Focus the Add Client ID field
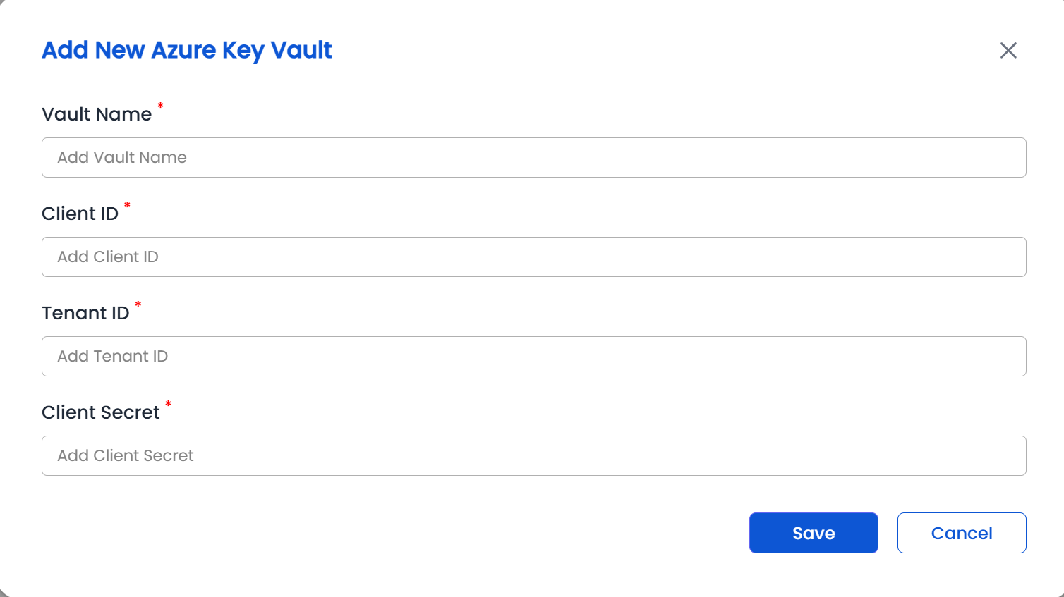This screenshot has width=1064, height=597. click(x=532, y=257)
